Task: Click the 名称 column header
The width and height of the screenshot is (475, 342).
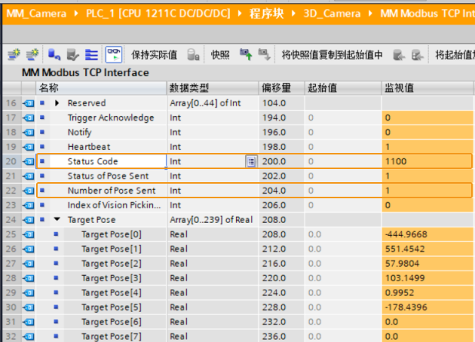Action: (x=101, y=88)
